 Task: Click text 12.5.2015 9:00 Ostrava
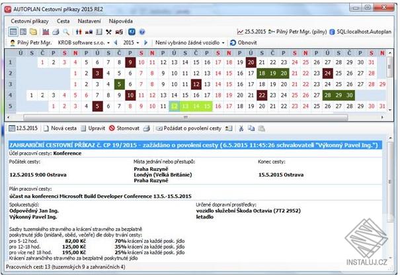click(38, 175)
